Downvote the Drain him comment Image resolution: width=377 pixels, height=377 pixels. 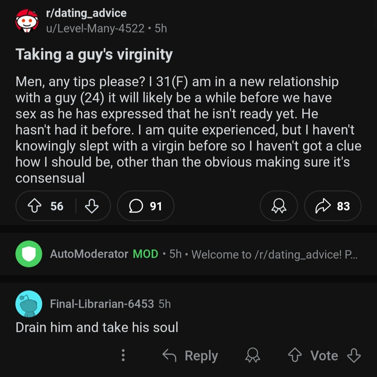pyautogui.click(x=354, y=356)
